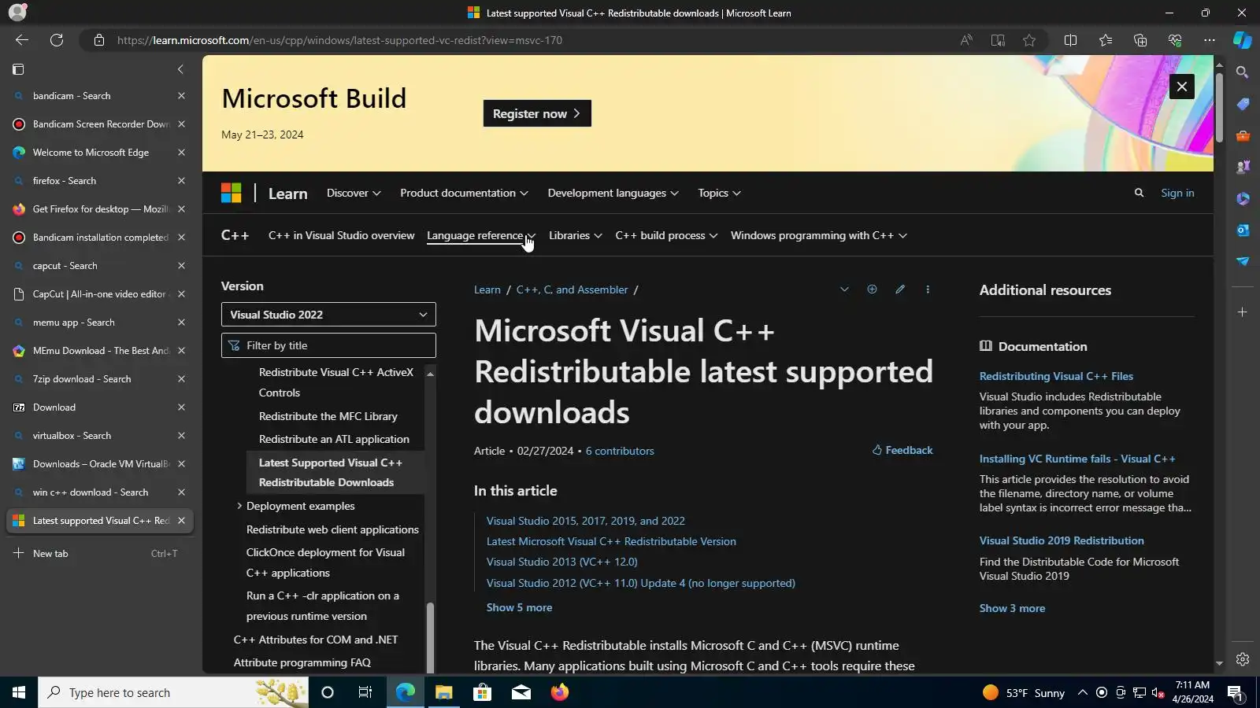Open Microsoft Store from the taskbar
The height and width of the screenshot is (708, 1260).
pyautogui.click(x=482, y=692)
